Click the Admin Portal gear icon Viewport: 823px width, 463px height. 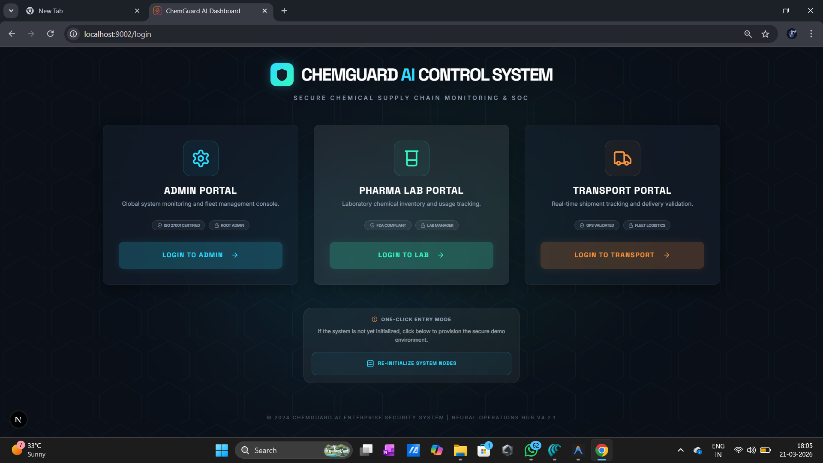pyautogui.click(x=201, y=159)
